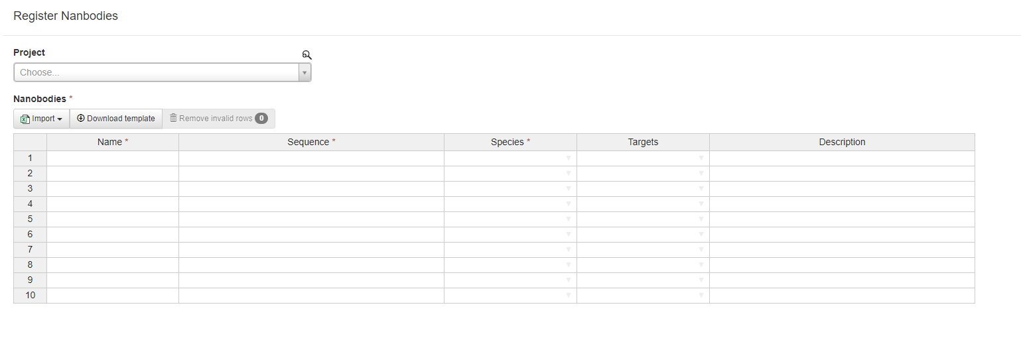Click the Description column header

tap(842, 142)
